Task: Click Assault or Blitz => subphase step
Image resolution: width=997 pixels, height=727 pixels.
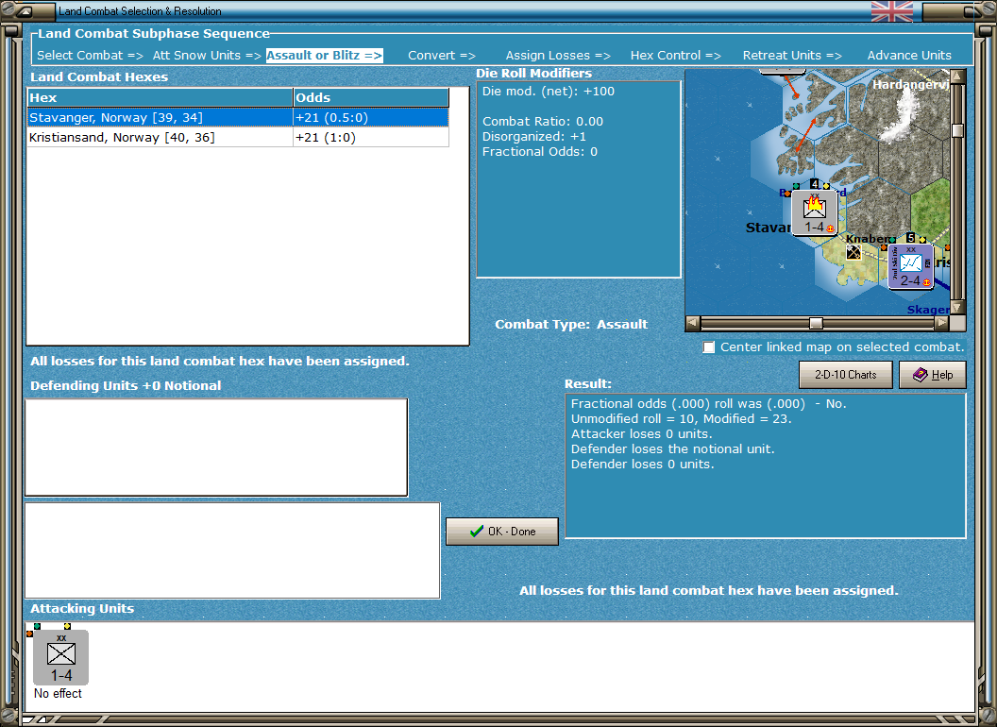Action: (x=324, y=56)
